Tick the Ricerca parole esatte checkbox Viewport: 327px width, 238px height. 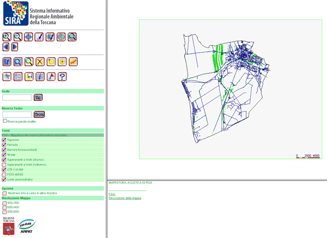[5, 121]
